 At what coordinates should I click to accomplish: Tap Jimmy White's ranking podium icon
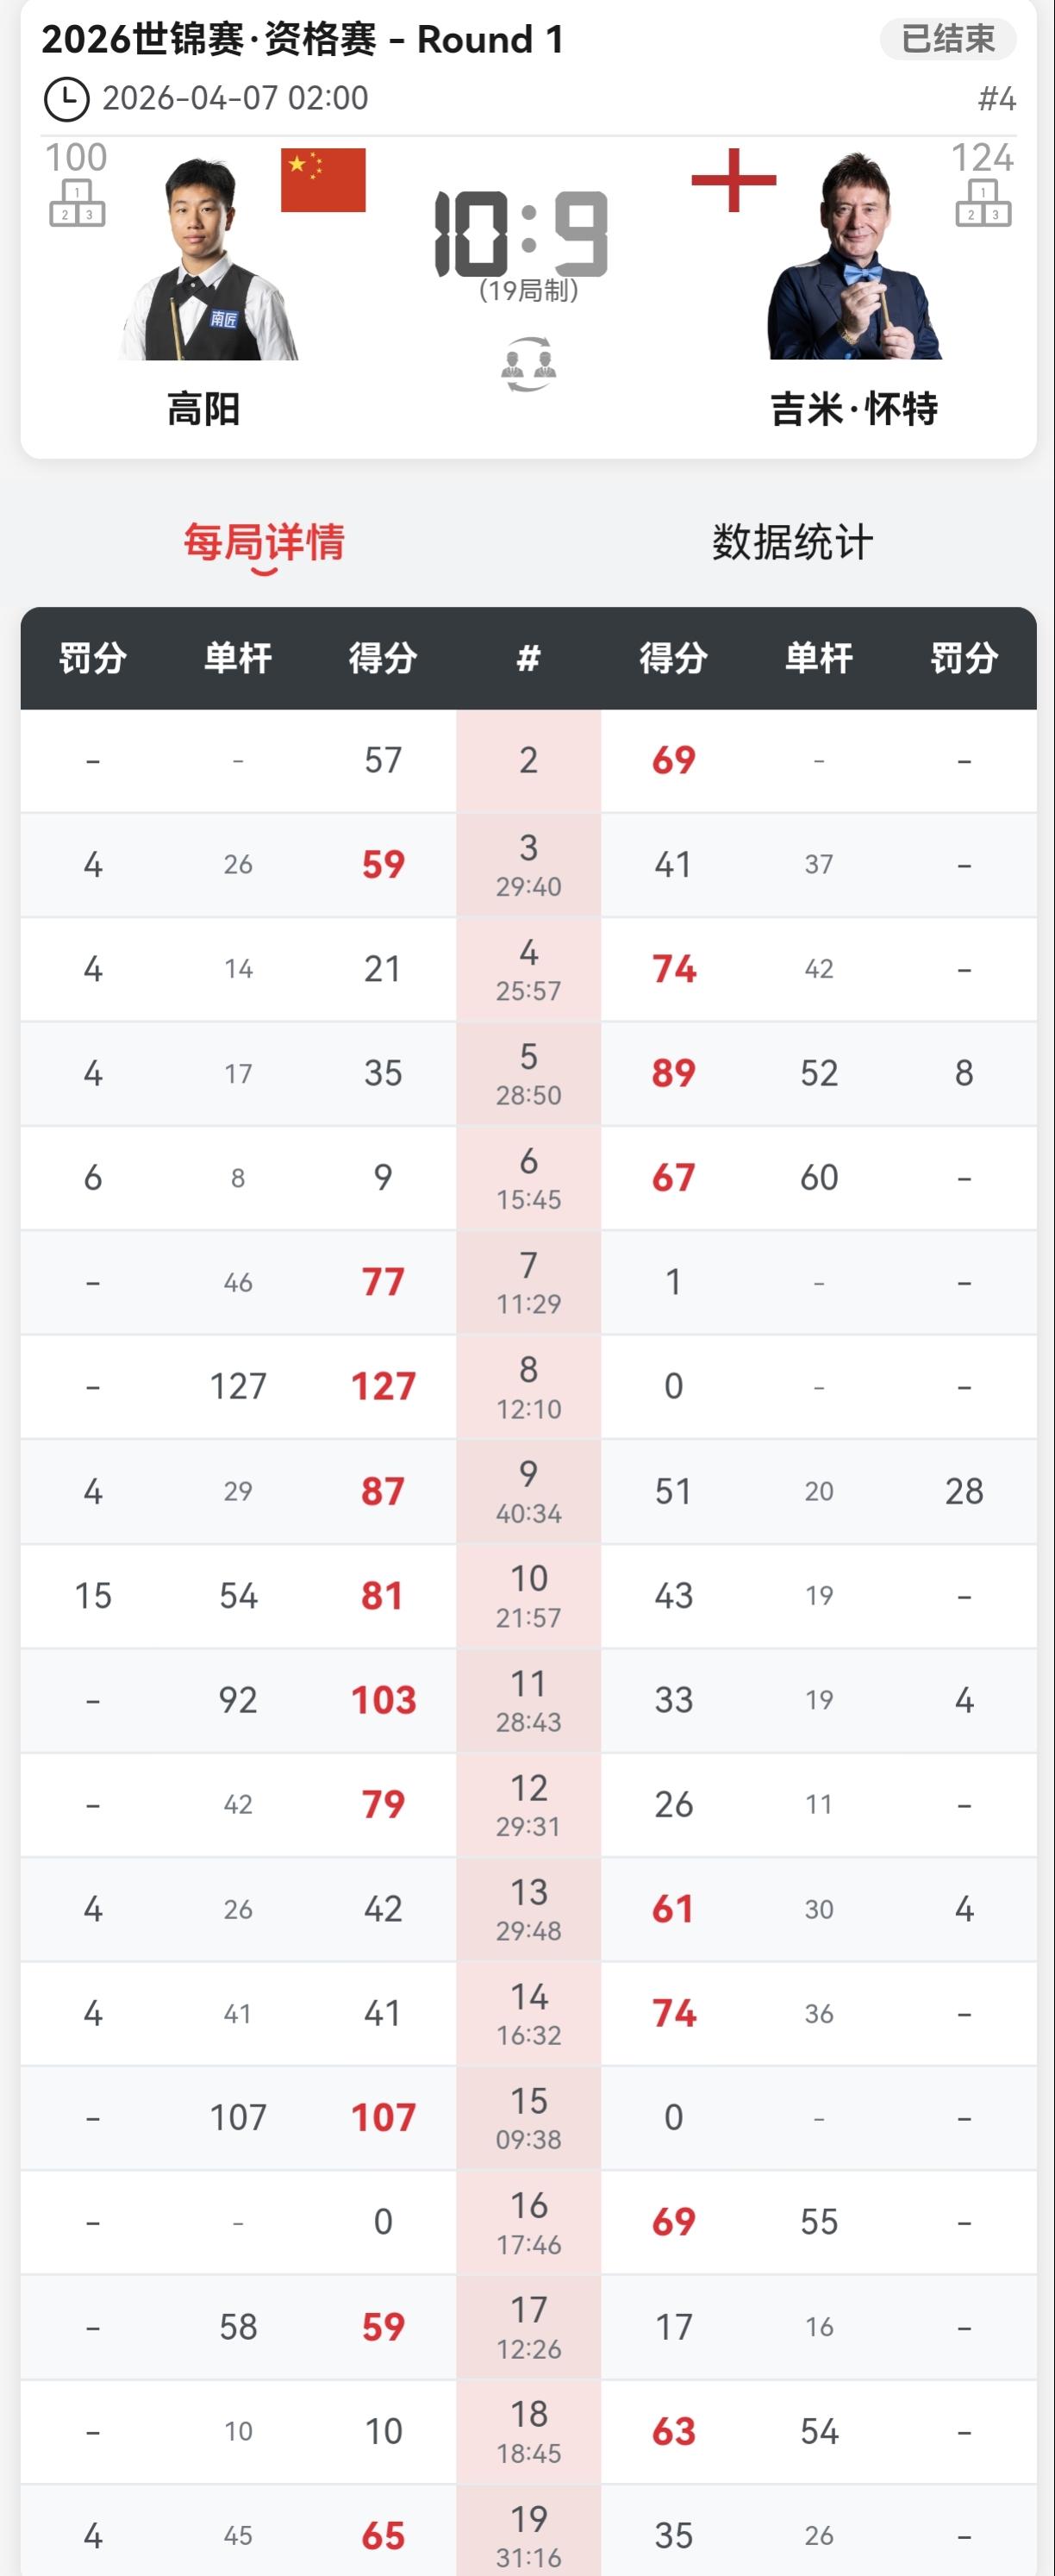[982, 203]
